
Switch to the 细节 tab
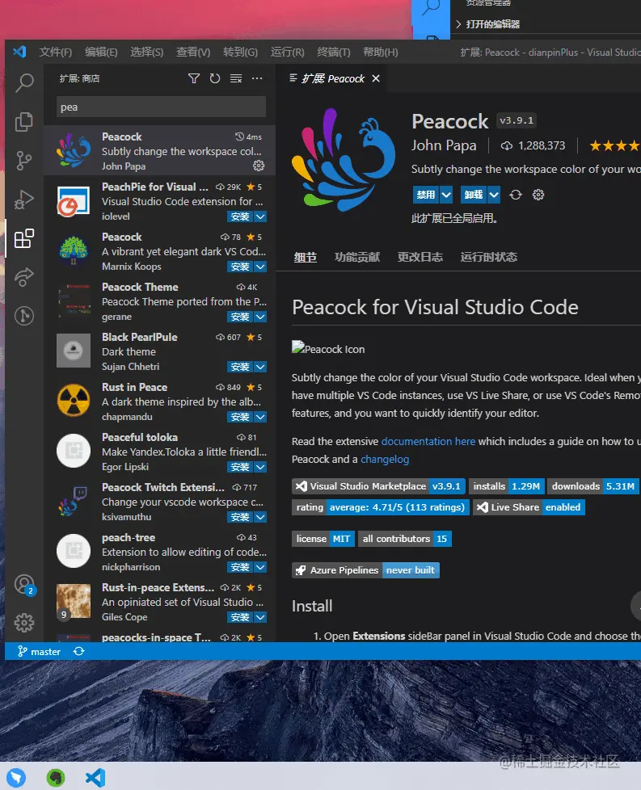coord(305,258)
